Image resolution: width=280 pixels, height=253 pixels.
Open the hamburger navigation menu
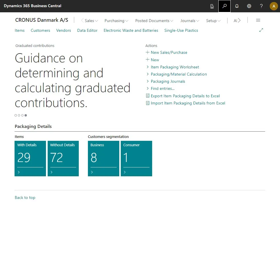tap(258, 20)
